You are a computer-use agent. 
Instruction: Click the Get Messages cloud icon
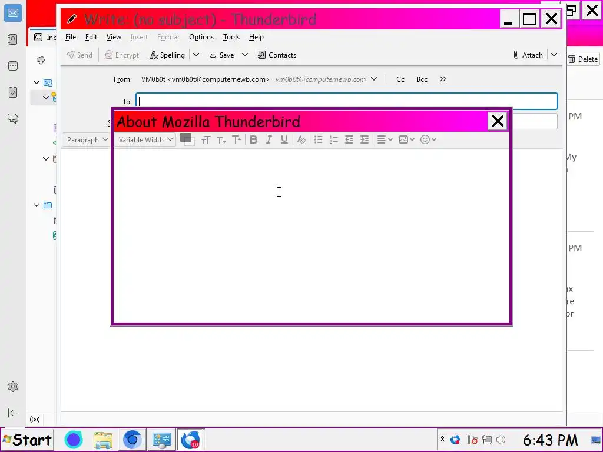click(41, 61)
